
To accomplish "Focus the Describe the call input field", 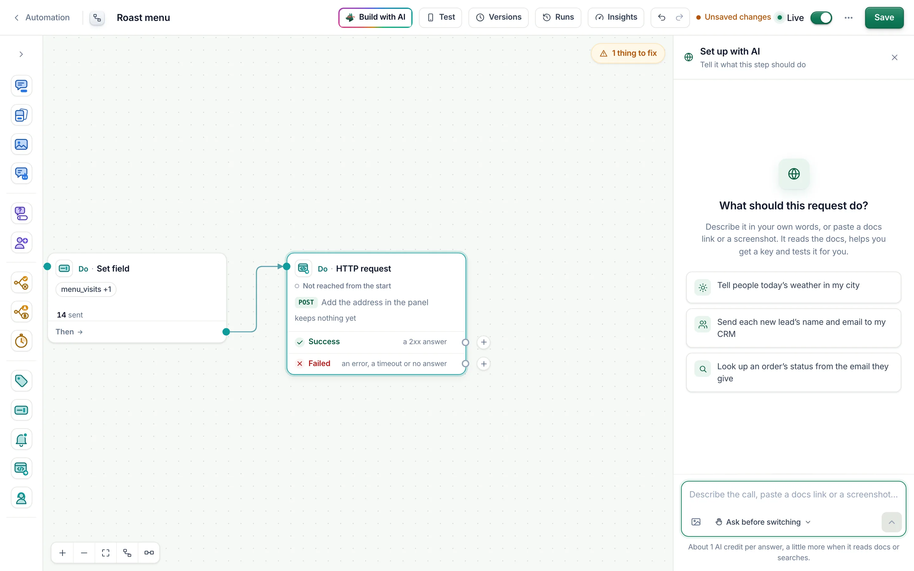I will click(x=793, y=495).
